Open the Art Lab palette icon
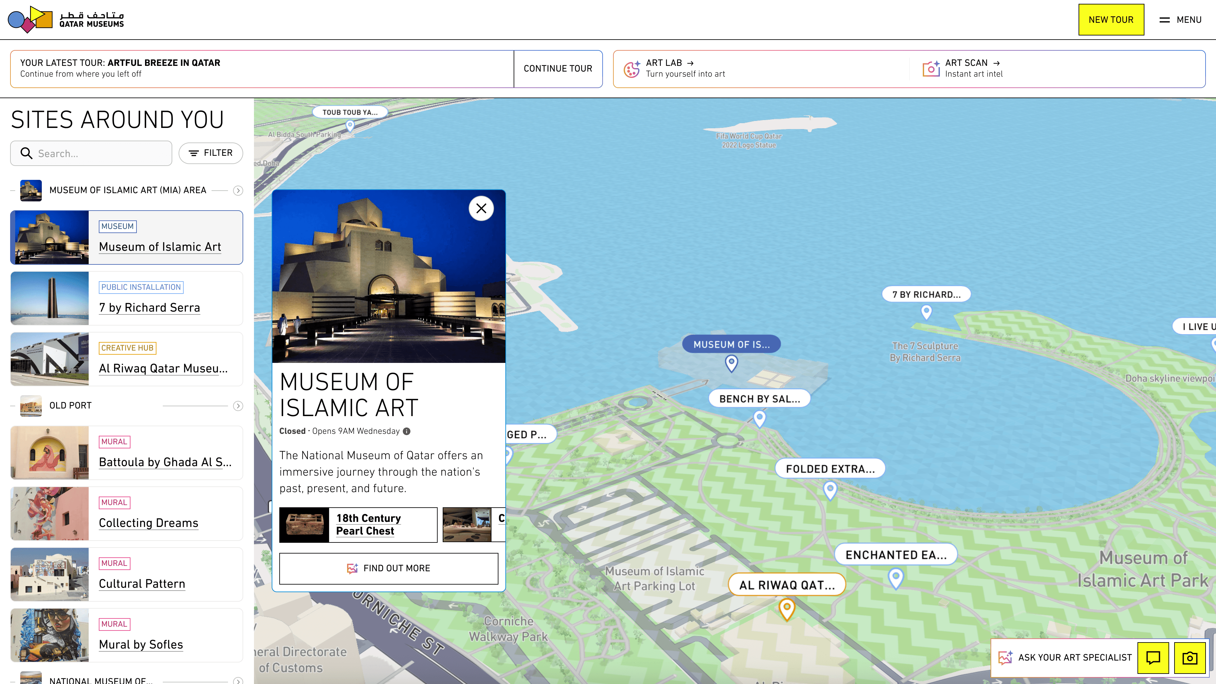 click(x=632, y=69)
